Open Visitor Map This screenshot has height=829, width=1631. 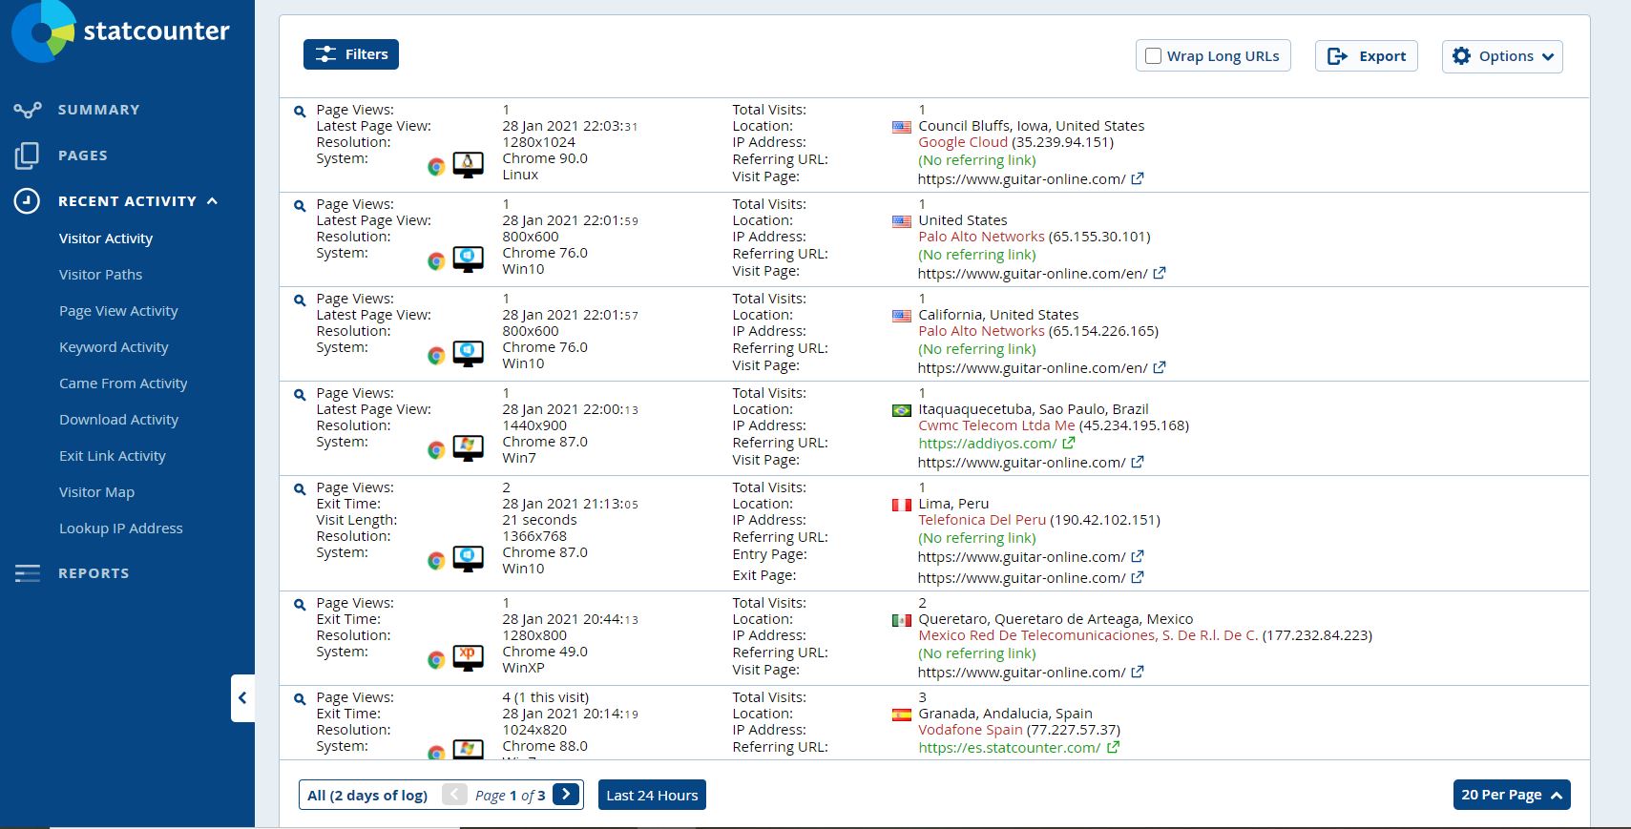(96, 492)
